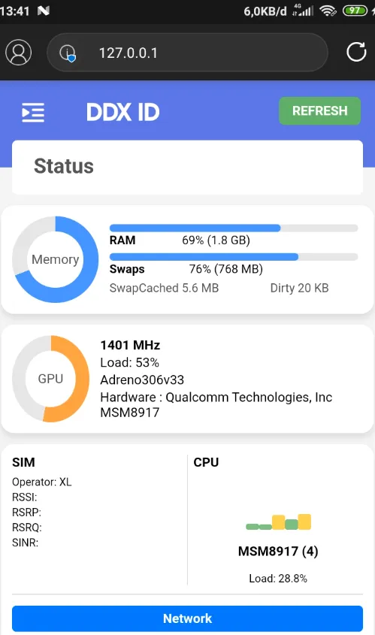Tap the battery indicator in status bar
The image size is (375, 635).
(355, 11)
